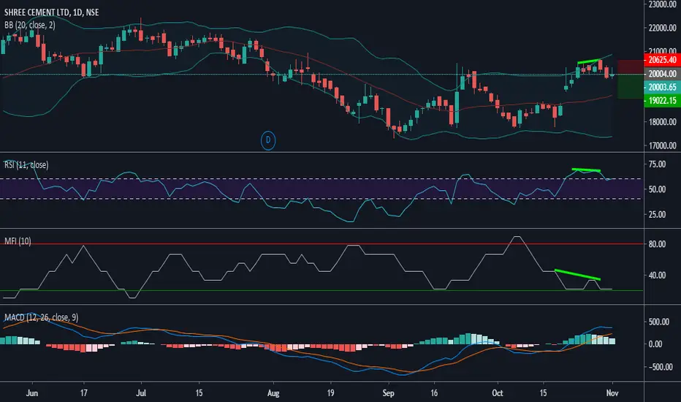Click the Jul date on time axis
The width and height of the screenshot is (681, 402).
(x=141, y=393)
